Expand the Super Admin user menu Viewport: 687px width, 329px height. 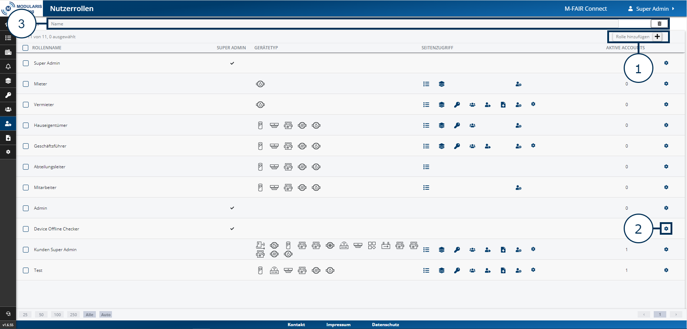click(x=652, y=9)
